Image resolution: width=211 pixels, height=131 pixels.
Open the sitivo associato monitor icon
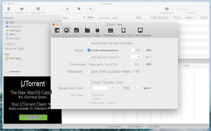click(140, 30)
